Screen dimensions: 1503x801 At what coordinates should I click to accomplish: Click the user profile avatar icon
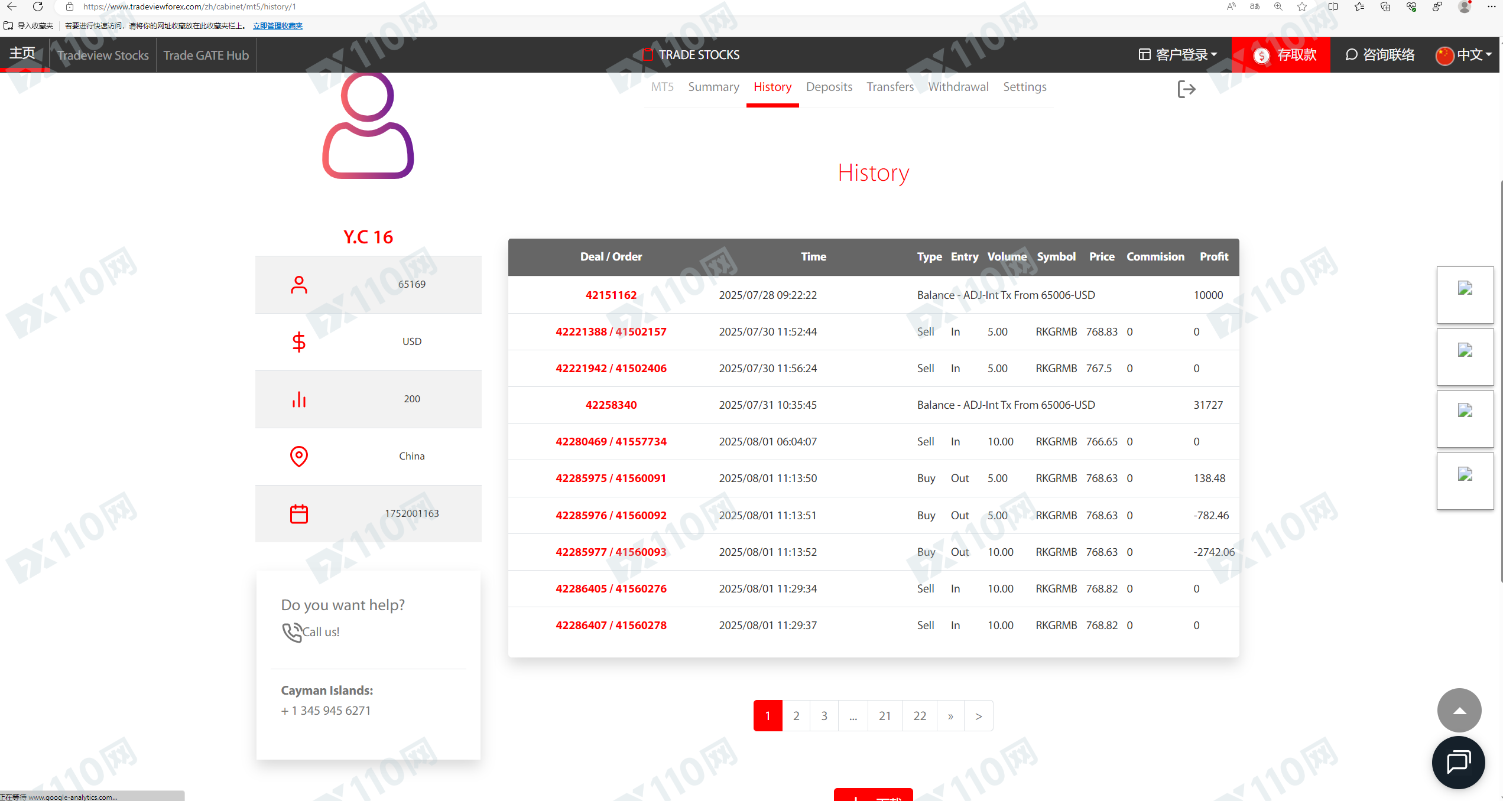(x=368, y=125)
